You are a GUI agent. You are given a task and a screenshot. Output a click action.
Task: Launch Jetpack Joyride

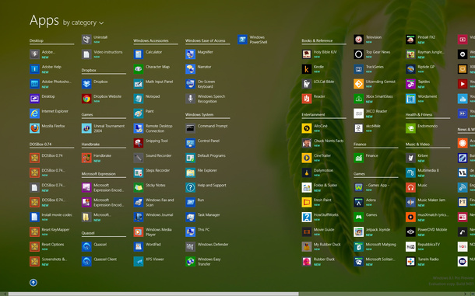pyautogui.click(x=372, y=232)
